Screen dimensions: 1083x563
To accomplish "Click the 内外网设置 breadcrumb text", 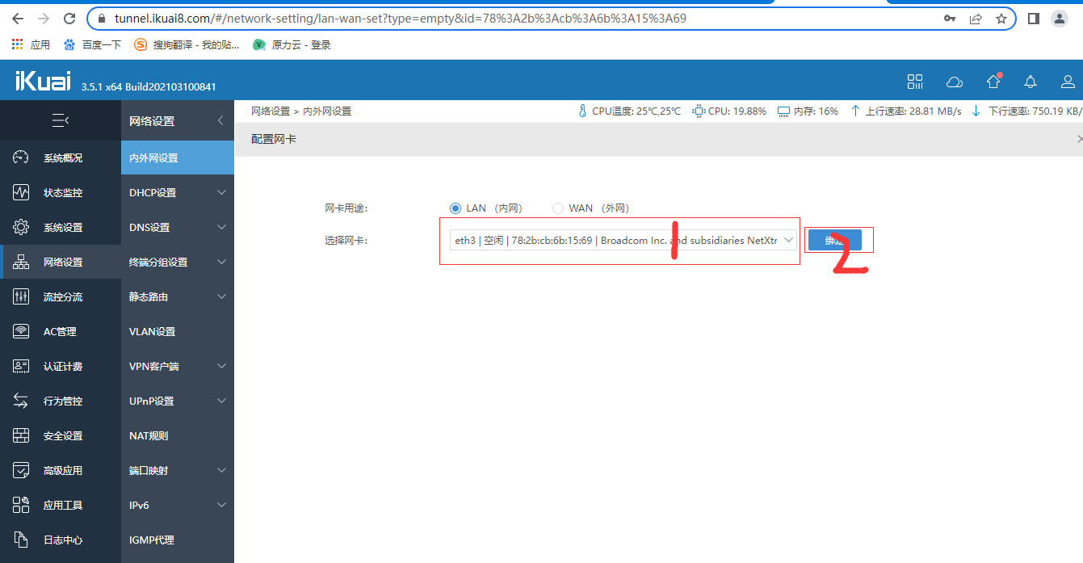I will (x=327, y=111).
